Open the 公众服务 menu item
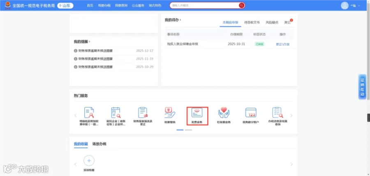Viewport: 370px width, 176px height. pyautogui.click(x=138, y=5)
